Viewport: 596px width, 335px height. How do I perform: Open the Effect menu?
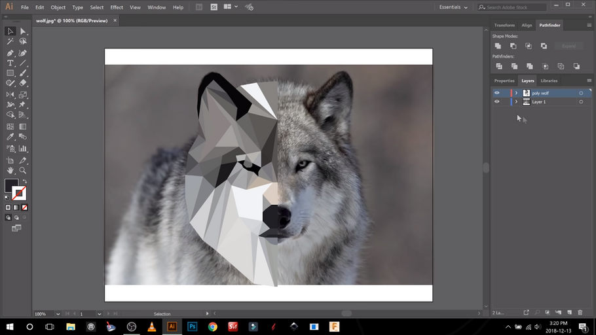[117, 7]
